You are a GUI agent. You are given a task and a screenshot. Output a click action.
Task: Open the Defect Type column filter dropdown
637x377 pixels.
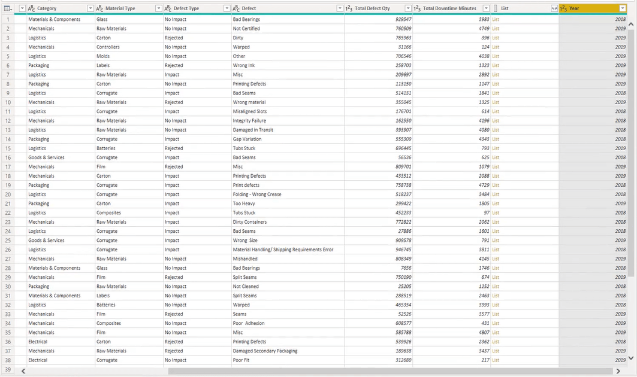click(x=227, y=8)
